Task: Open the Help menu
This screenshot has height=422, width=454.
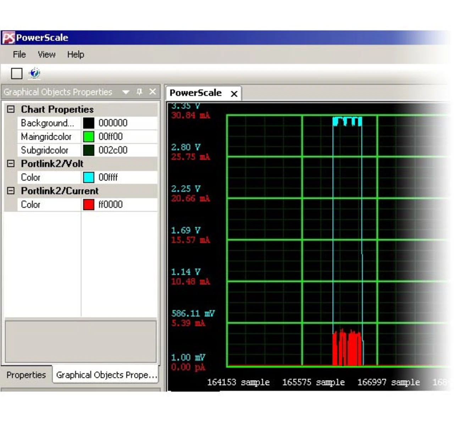Action: [76, 55]
